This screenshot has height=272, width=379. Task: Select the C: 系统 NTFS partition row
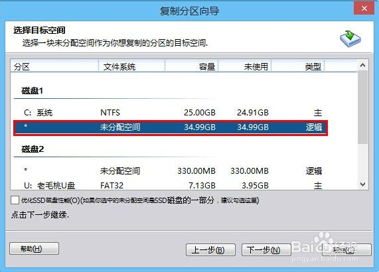coord(171,113)
